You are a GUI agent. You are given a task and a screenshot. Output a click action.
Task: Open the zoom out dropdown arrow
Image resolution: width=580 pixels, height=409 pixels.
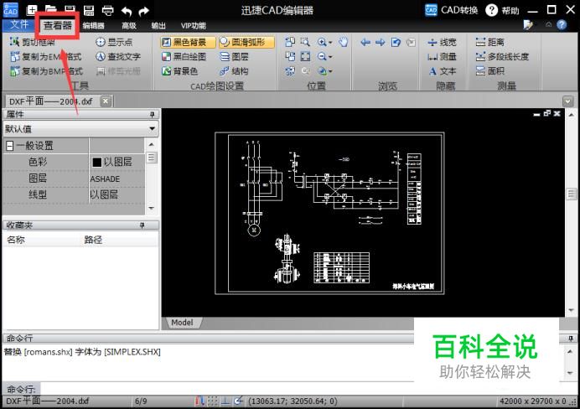[x=331, y=57]
